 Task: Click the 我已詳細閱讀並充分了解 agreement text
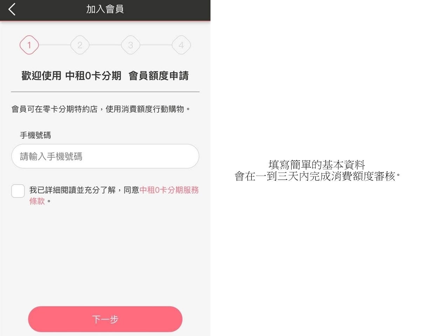tap(72, 190)
